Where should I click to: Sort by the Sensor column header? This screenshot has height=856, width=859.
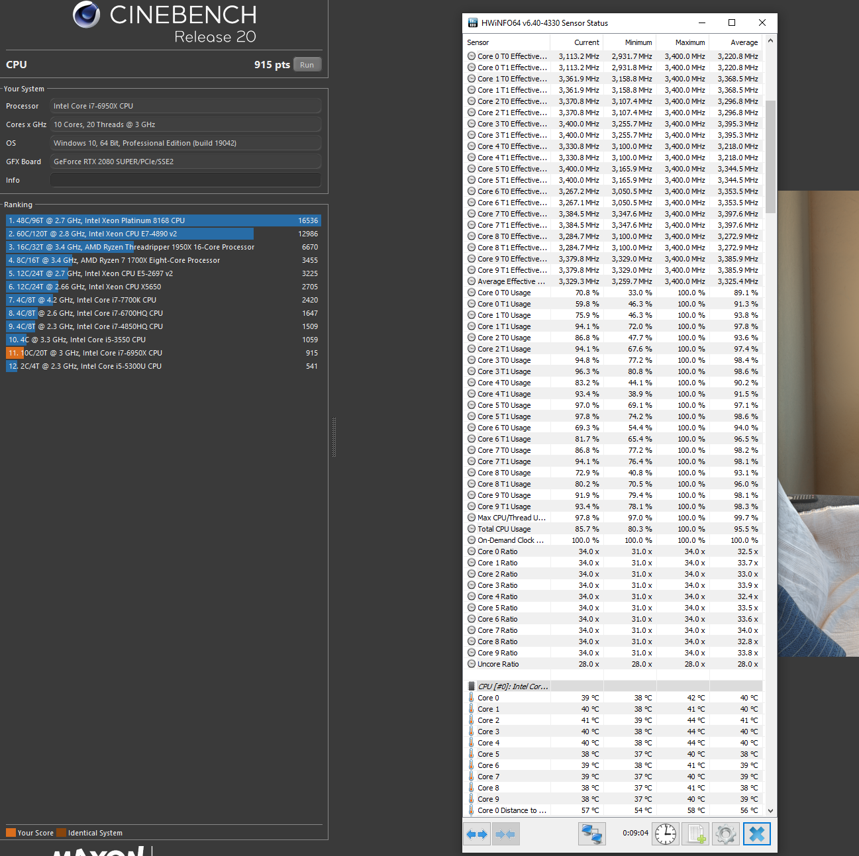[507, 42]
